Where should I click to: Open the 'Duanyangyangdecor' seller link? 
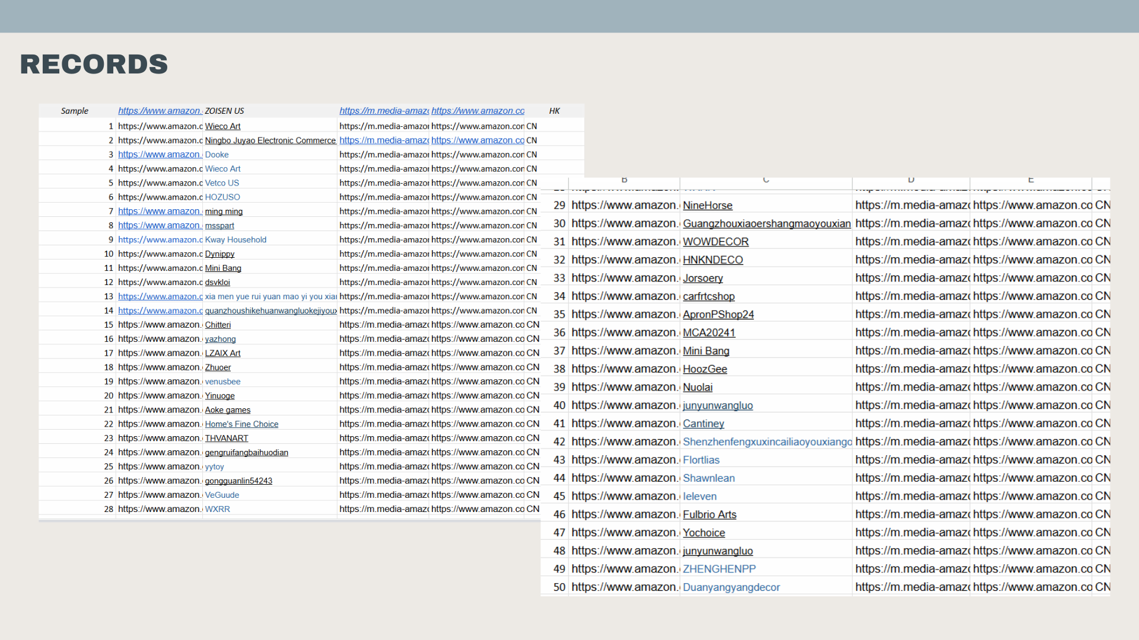click(731, 588)
